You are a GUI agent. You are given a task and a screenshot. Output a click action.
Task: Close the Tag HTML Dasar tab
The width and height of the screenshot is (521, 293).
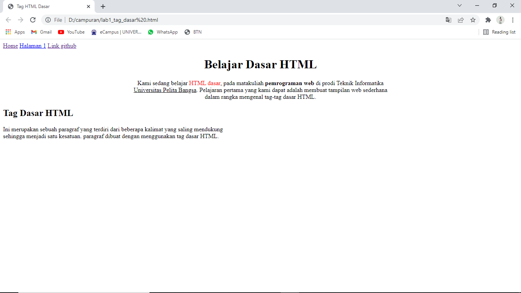88,6
